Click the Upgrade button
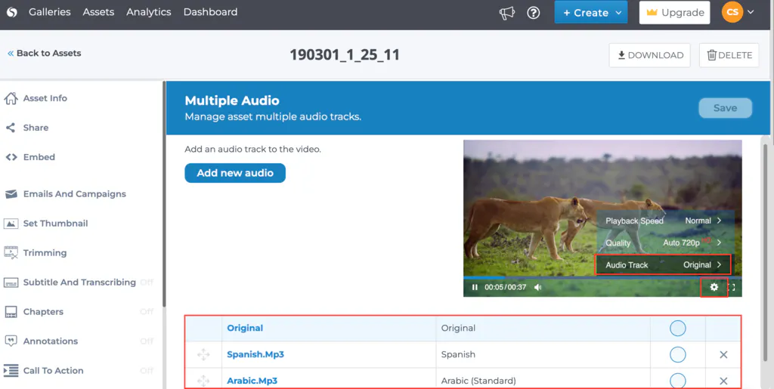 click(x=674, y=12)
